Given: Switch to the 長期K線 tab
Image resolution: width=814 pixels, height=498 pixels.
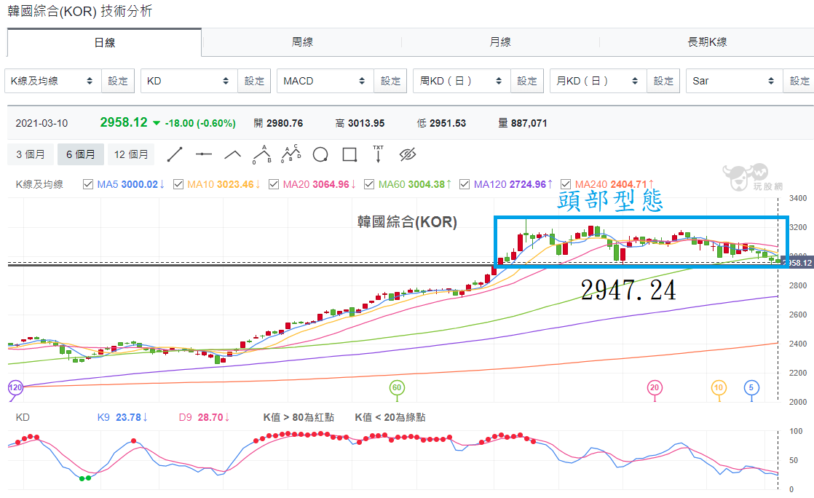Looking at the screenshot, I should click(x=707, y=42).
